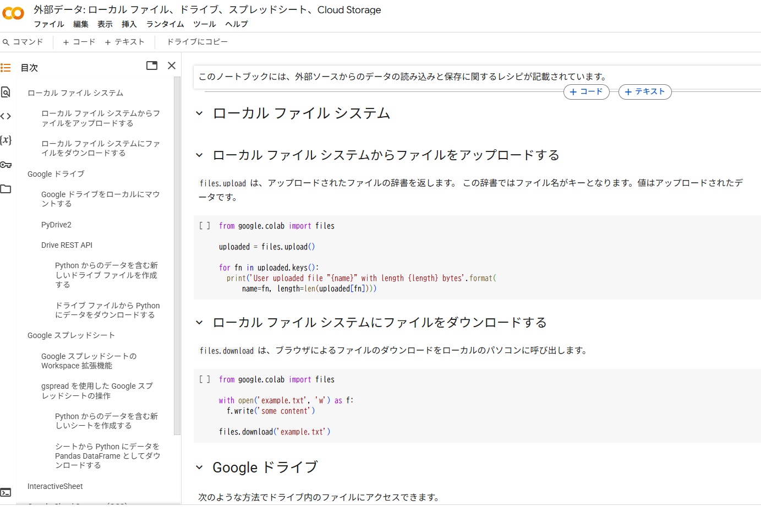Open the code snippets sidebar icon
Image resolution: width=761 pixels, height=511 pixels.
click(6, 116)
